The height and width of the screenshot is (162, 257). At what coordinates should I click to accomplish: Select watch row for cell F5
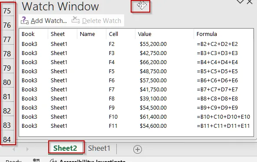(x=136, y=71)
